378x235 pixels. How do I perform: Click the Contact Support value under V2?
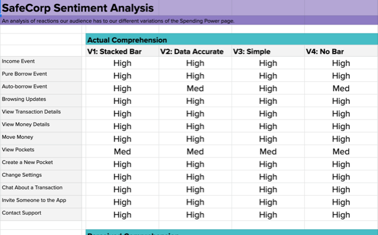195,214
